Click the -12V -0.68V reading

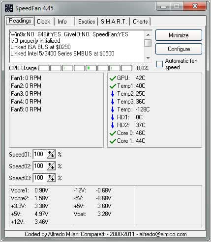coord(92,190)
